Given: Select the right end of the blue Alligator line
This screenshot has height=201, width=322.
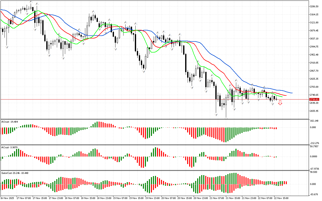Looking at the screenshot, I should tap(292, 93).
